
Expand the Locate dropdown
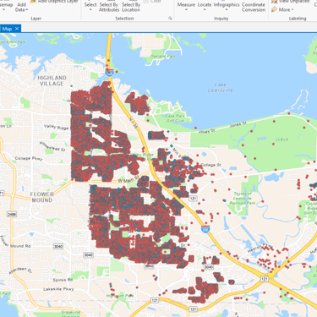205,7
